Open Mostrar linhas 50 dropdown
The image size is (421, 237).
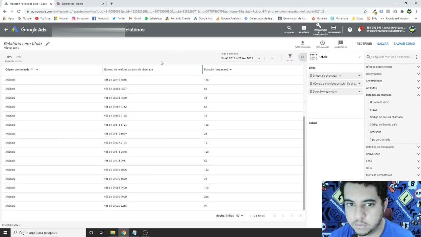point(239,216)
